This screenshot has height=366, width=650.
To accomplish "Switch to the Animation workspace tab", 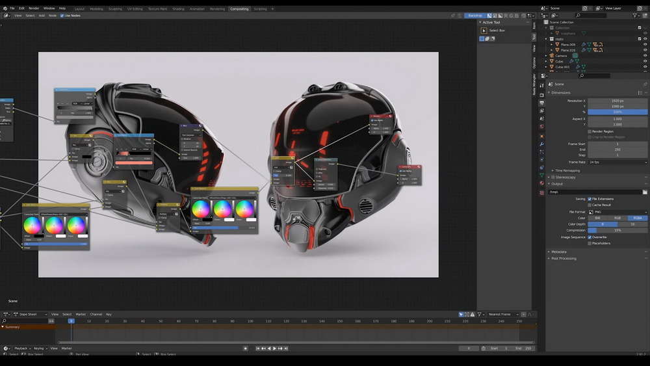I will [197, 8].
